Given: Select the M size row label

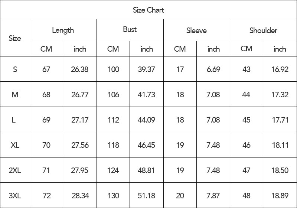Looking at the screenshot, I should coord(15,94).
